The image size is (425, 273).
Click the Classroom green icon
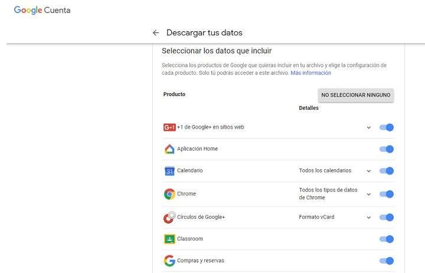pyautogui.click(x=169, y=239)
